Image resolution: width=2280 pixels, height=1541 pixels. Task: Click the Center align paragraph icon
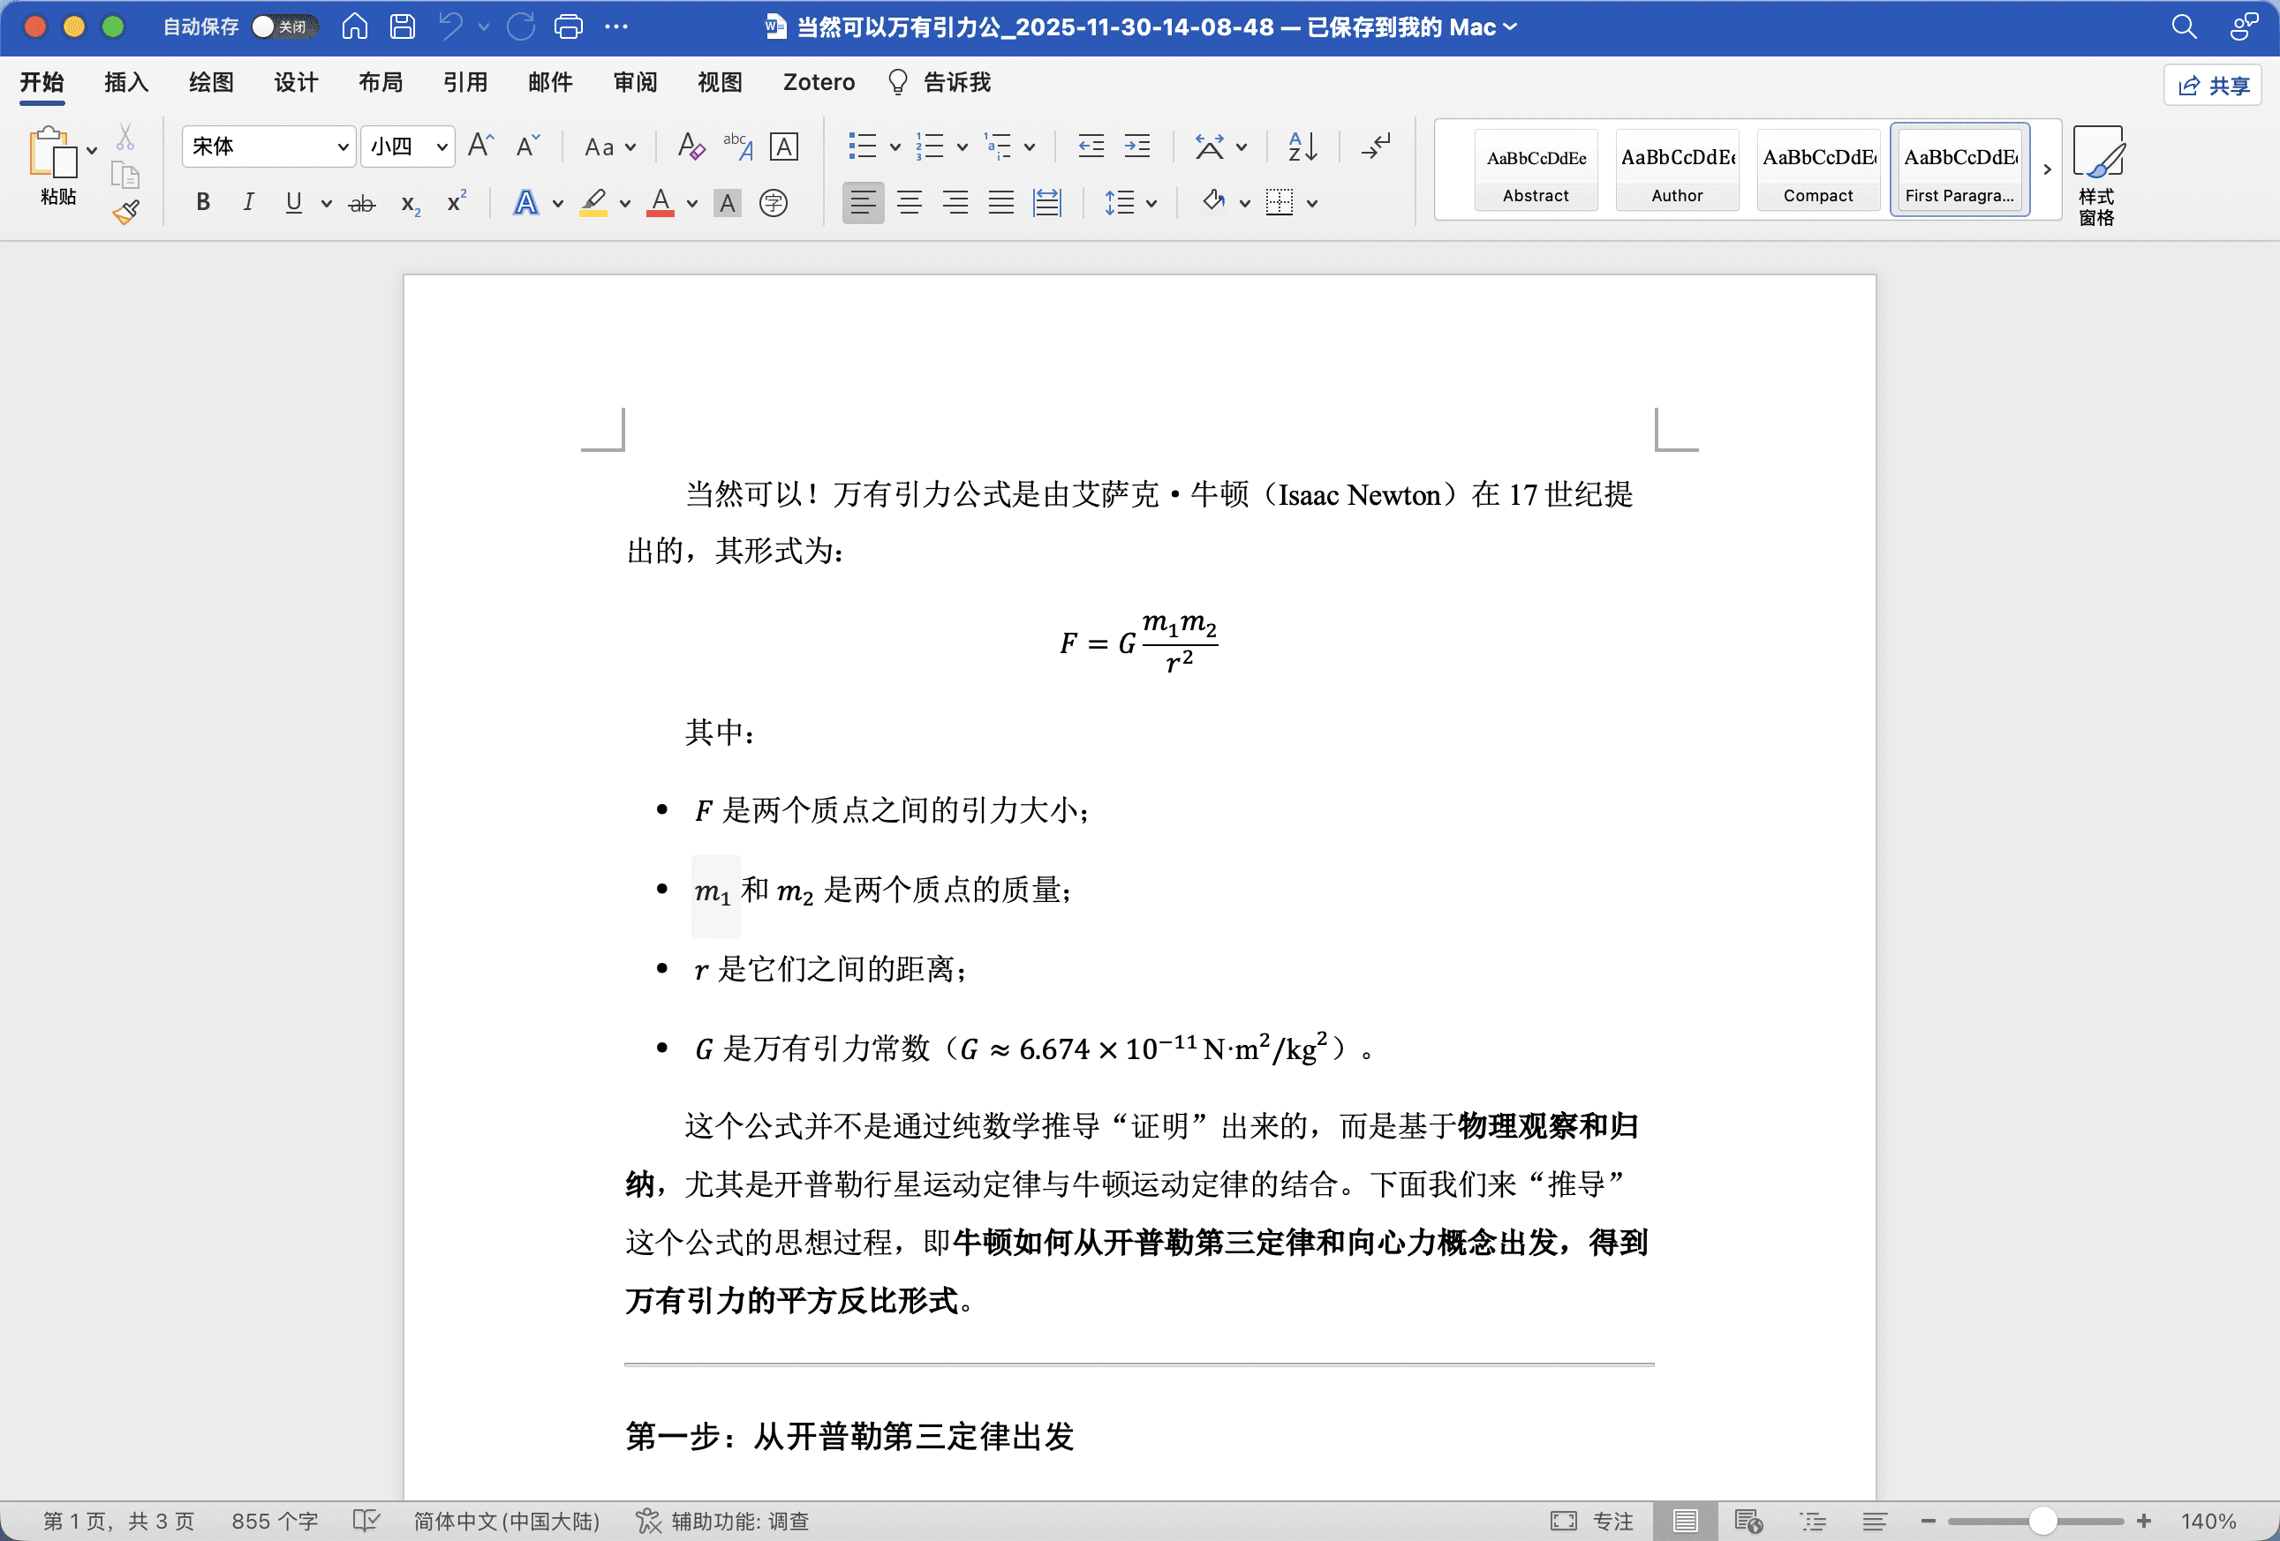click(x=910, y=204)
